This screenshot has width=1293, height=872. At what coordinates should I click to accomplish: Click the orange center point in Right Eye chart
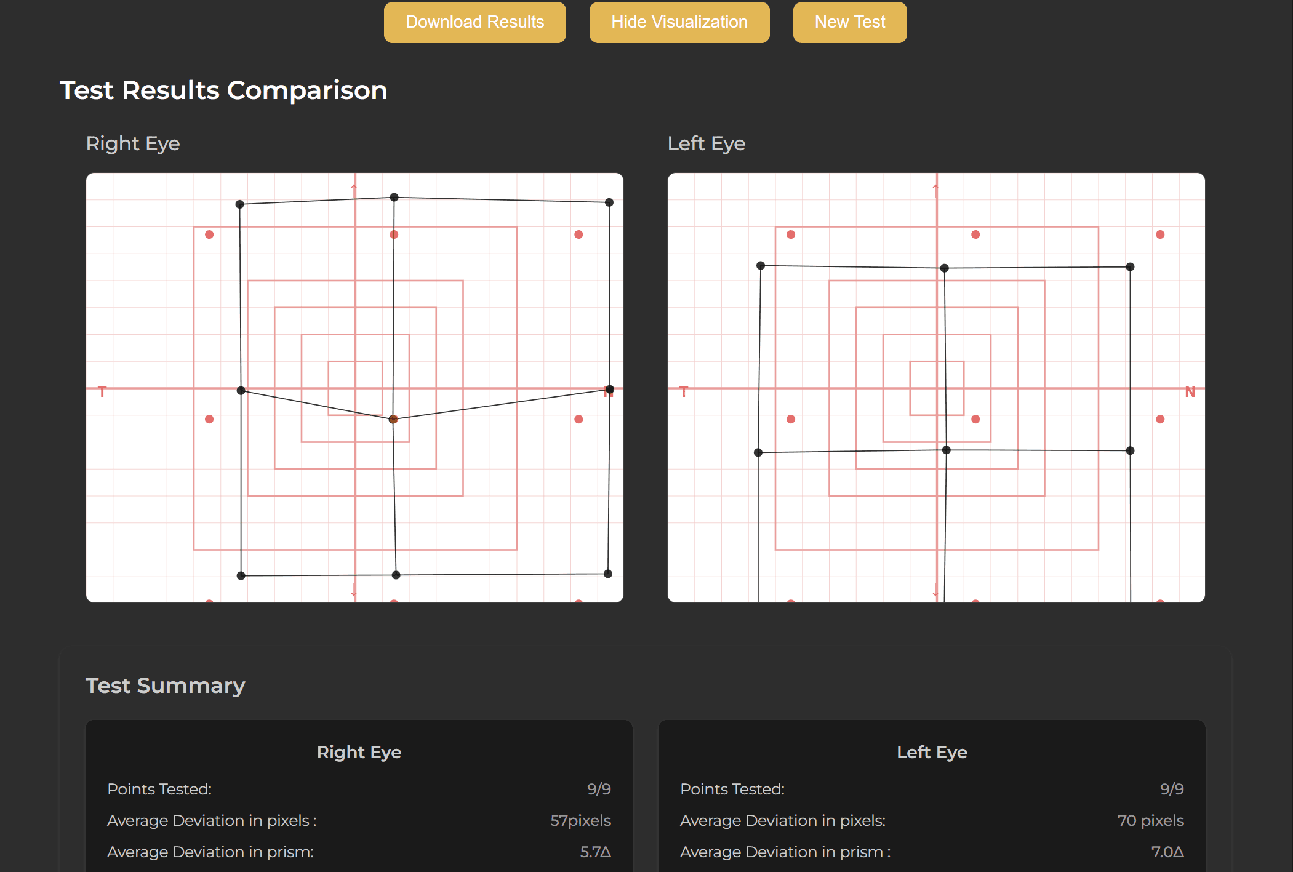[x=393, y=419]
